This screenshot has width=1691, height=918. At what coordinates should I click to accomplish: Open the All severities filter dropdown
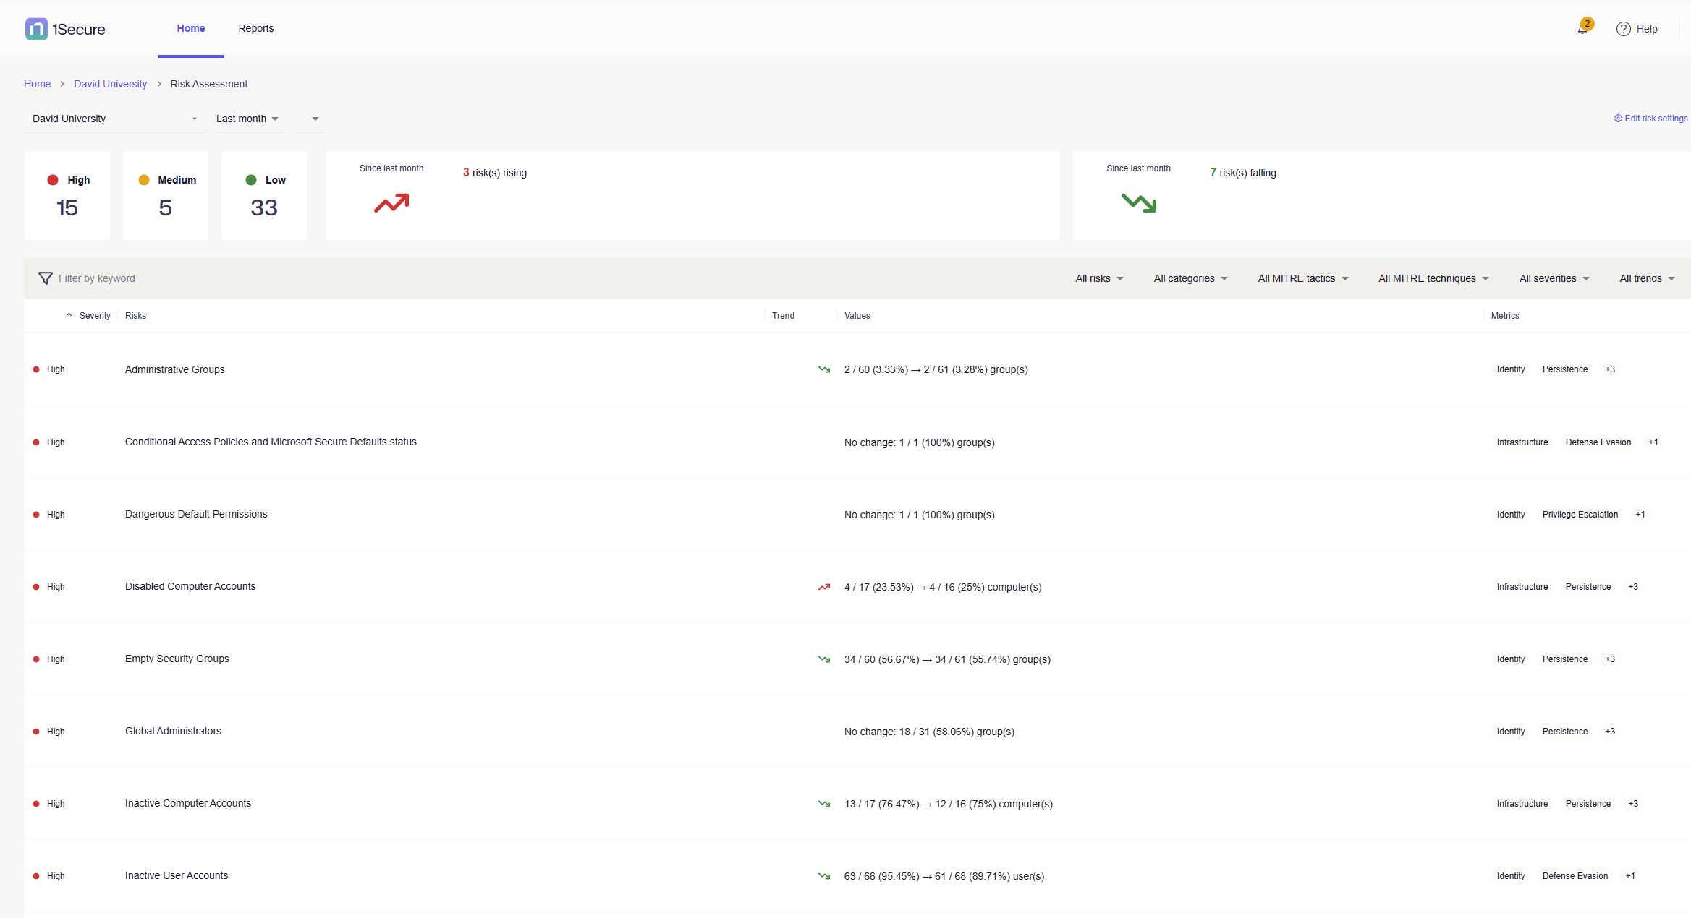1554,278
